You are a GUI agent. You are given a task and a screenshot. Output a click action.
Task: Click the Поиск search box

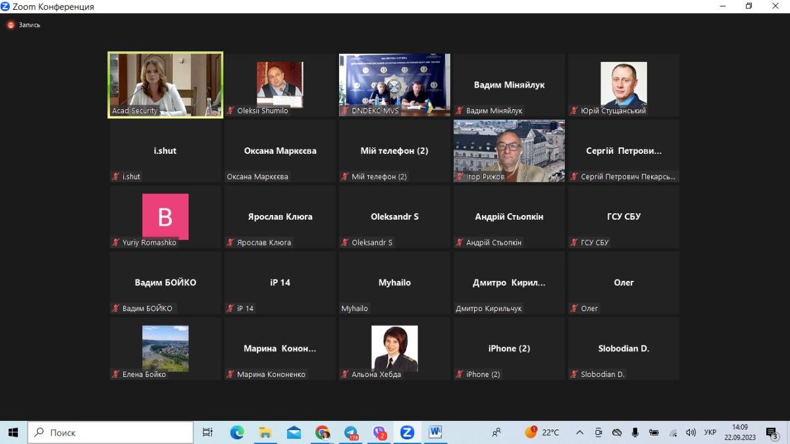point(111,432)
